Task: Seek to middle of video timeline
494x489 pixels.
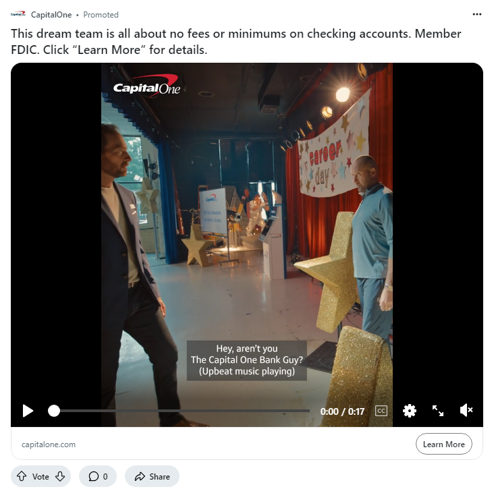Action: (x=182, y=411)
